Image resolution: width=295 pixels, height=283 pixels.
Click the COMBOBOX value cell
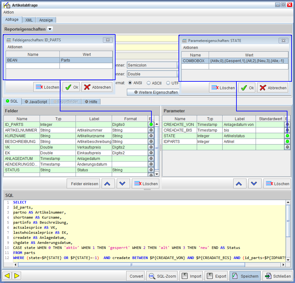(248, 61)
